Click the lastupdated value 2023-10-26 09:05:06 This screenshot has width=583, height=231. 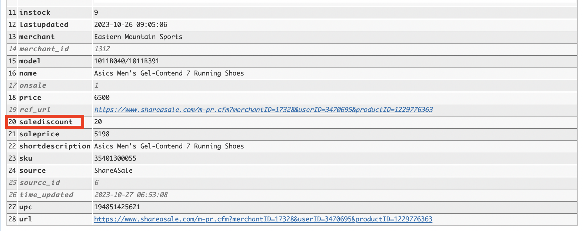pyautogui.click(x=131, y=25)
